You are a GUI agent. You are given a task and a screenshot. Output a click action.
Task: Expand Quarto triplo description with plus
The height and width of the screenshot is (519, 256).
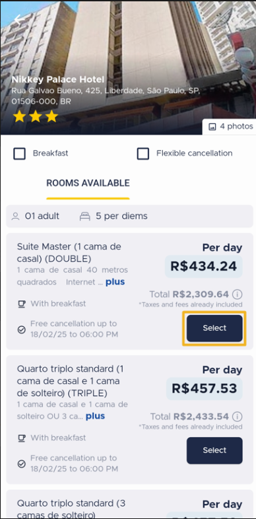(95, 416)
